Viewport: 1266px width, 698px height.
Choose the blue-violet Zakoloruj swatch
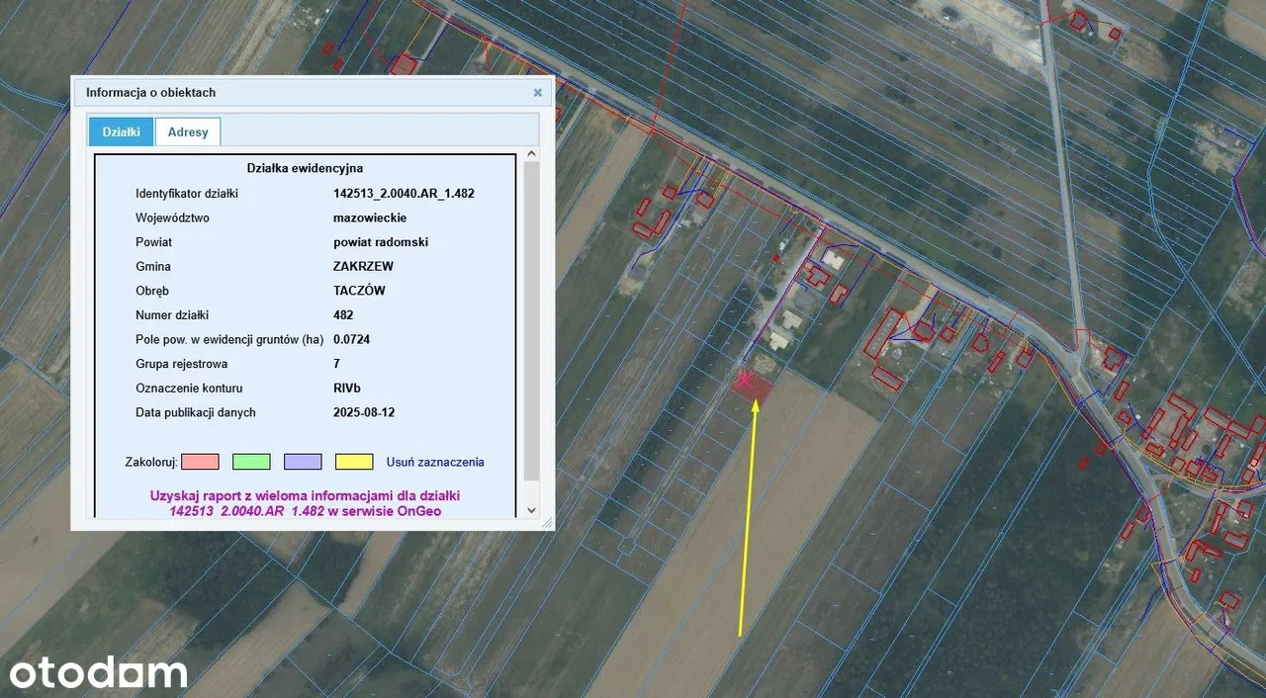(303, 462)
